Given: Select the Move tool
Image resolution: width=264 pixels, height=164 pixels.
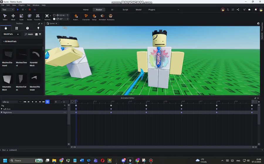Looking at the screenshot, I should (x=13, y=17).
